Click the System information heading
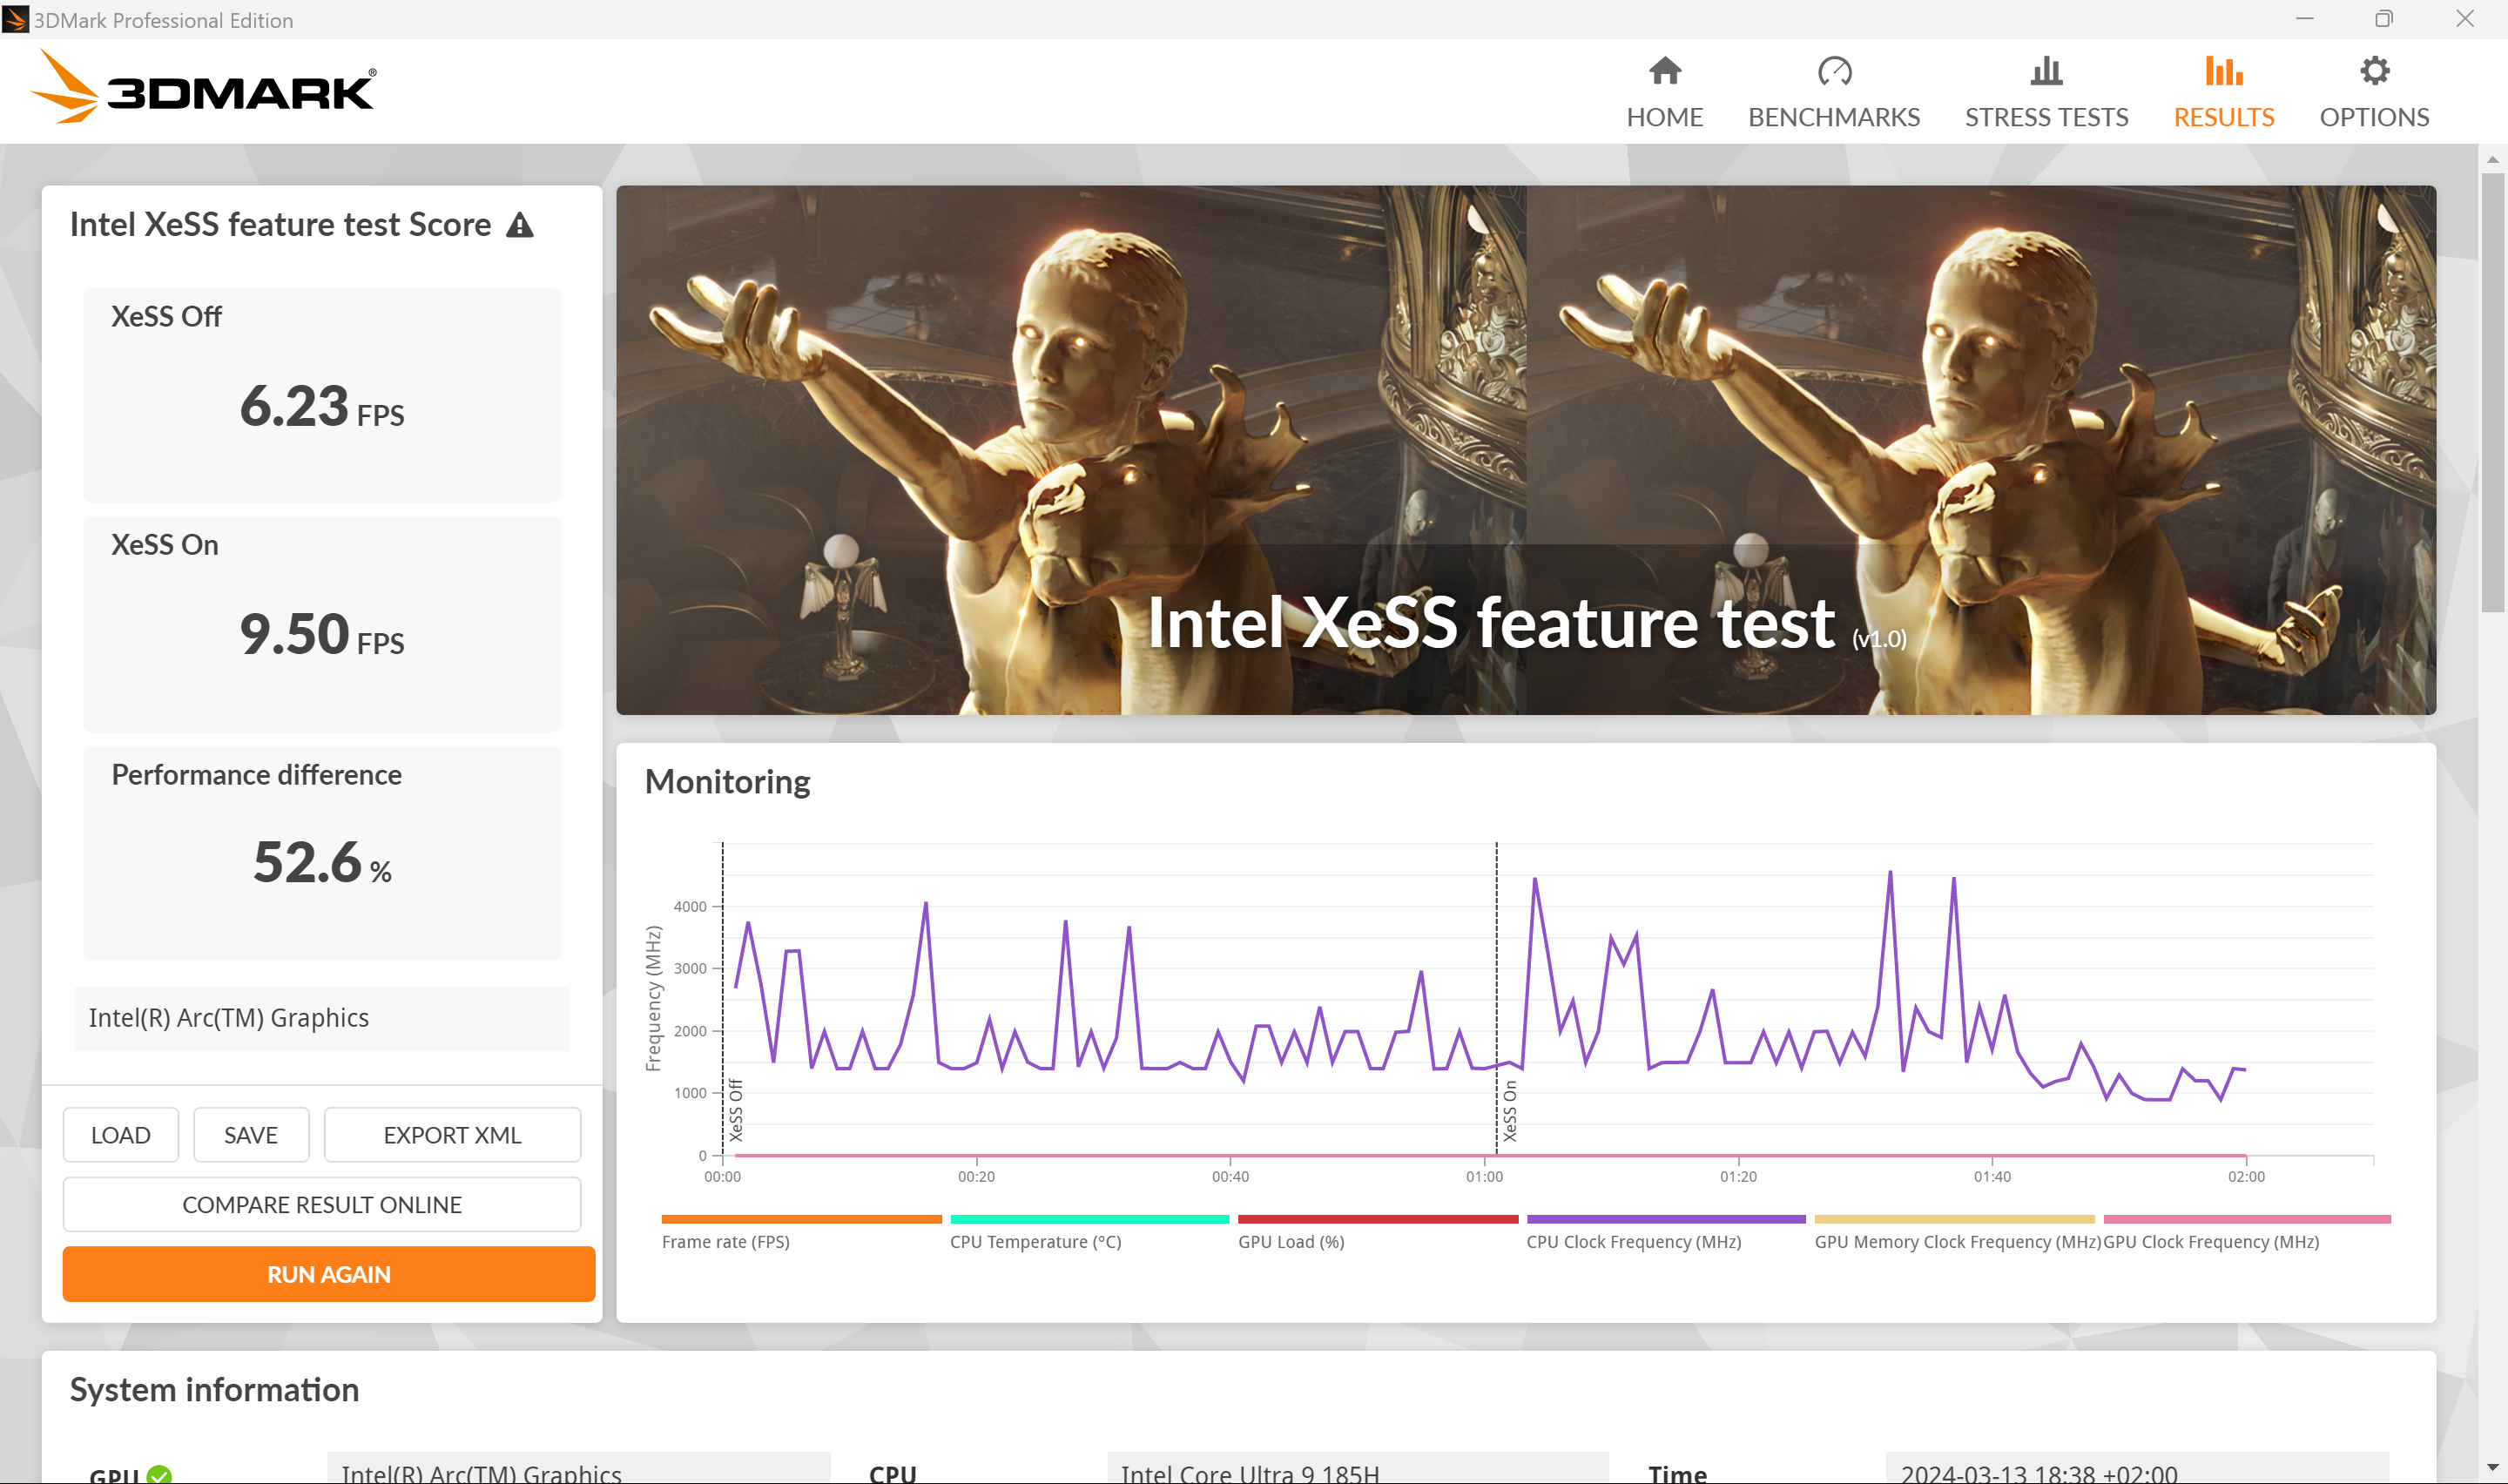This screenshot has width=2508, height=1484. (214, 1390)
